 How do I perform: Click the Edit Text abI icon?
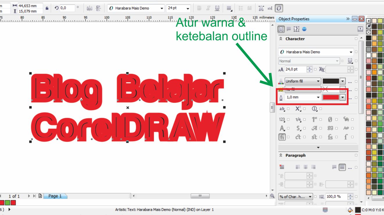coord(269,8)
